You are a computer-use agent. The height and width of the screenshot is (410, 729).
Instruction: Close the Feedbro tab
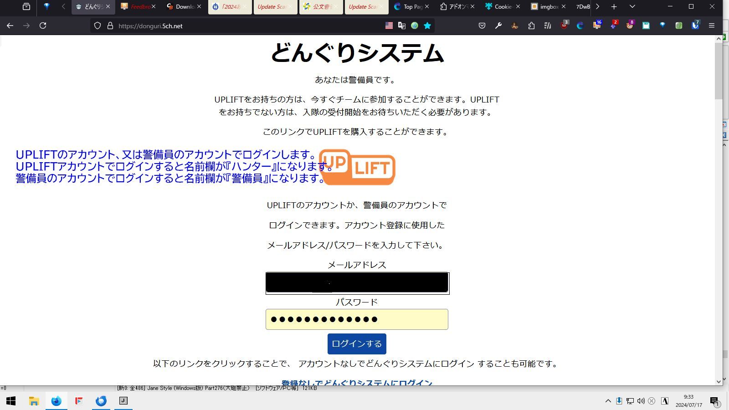(x=154, y=7)
